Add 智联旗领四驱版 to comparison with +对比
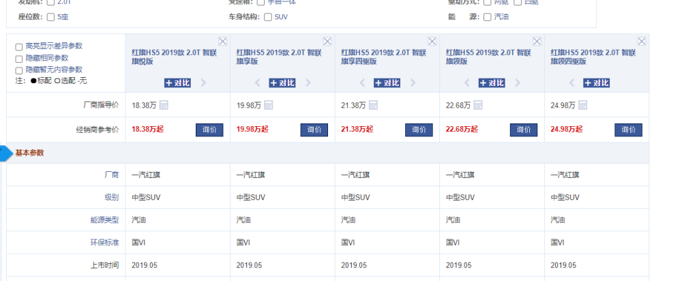This screenshot has height=281, width=682. (597, 83)
